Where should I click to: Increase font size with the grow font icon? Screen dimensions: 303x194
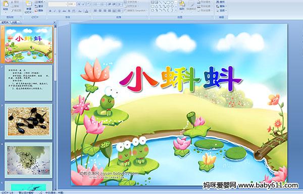pyautogui.click(x=79, y=4)
